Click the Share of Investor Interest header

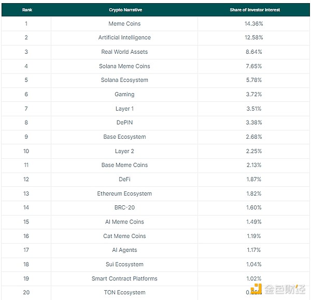[255, 10]
